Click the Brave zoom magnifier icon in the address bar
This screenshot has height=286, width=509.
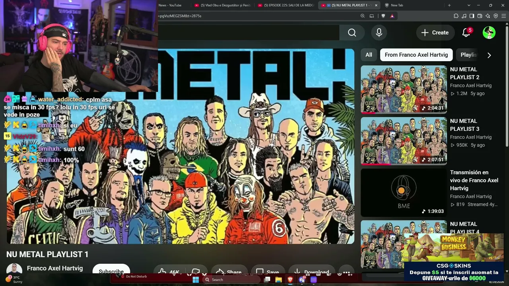362,16
